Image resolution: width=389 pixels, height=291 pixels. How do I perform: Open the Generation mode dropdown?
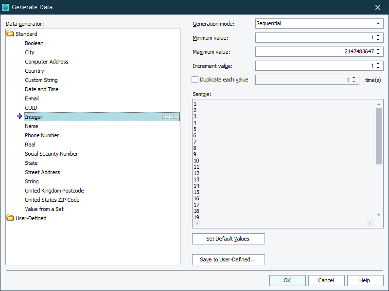378,23
